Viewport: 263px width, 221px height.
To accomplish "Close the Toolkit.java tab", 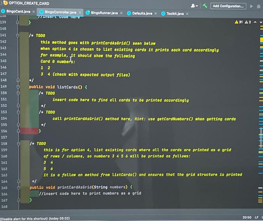I will (187, 14).
